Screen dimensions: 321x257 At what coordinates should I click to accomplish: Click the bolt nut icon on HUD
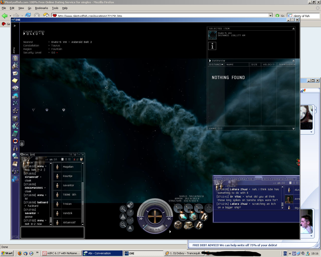(x=130, y=205)
